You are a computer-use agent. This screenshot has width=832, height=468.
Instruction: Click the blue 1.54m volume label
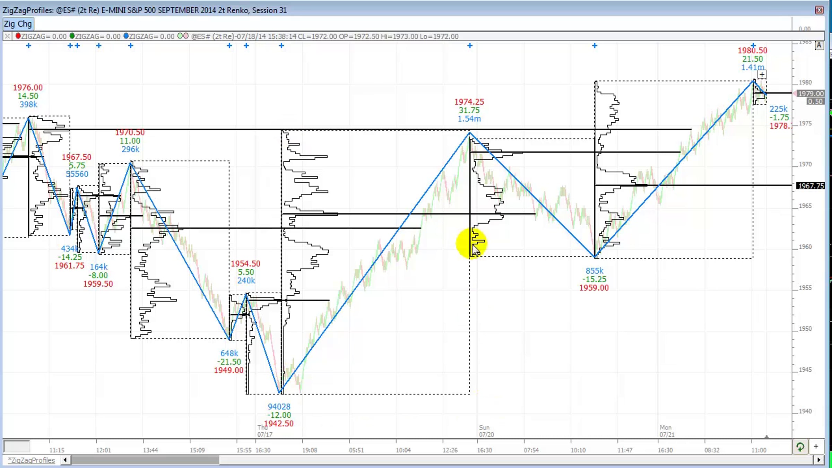click(x=469, y=119)
